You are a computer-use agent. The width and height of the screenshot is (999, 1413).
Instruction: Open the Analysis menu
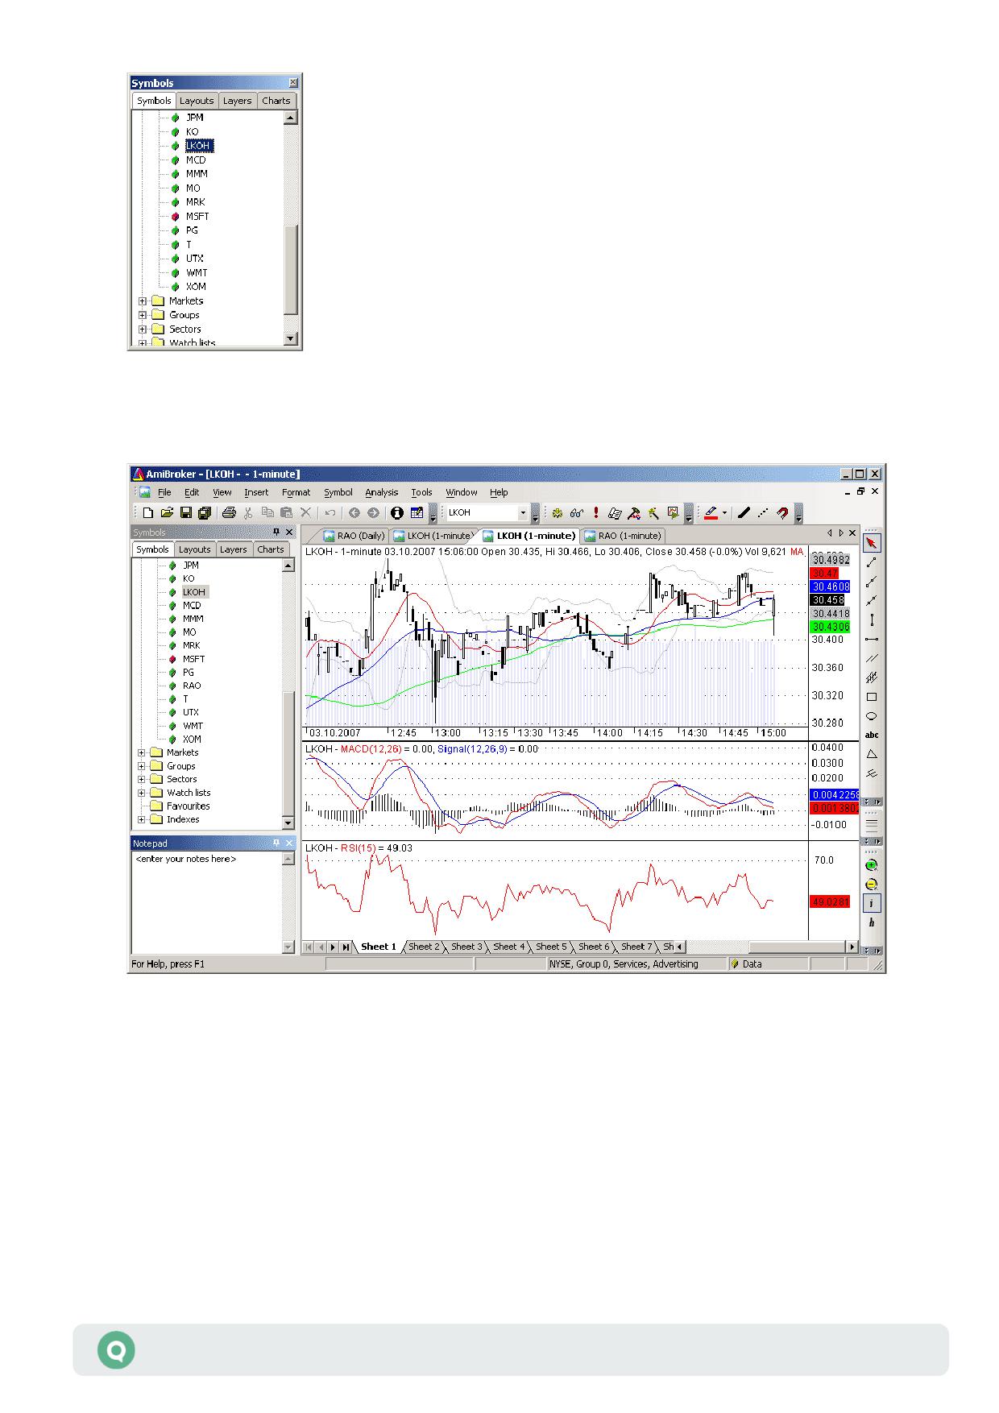381,492
